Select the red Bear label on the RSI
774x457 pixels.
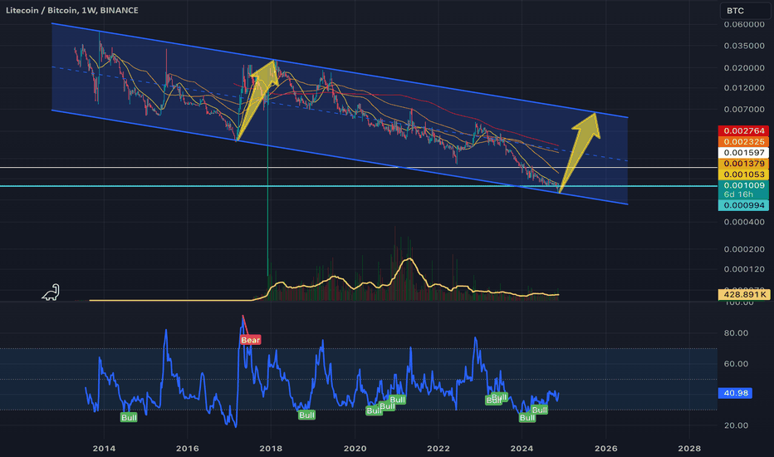tap(250, 340)
